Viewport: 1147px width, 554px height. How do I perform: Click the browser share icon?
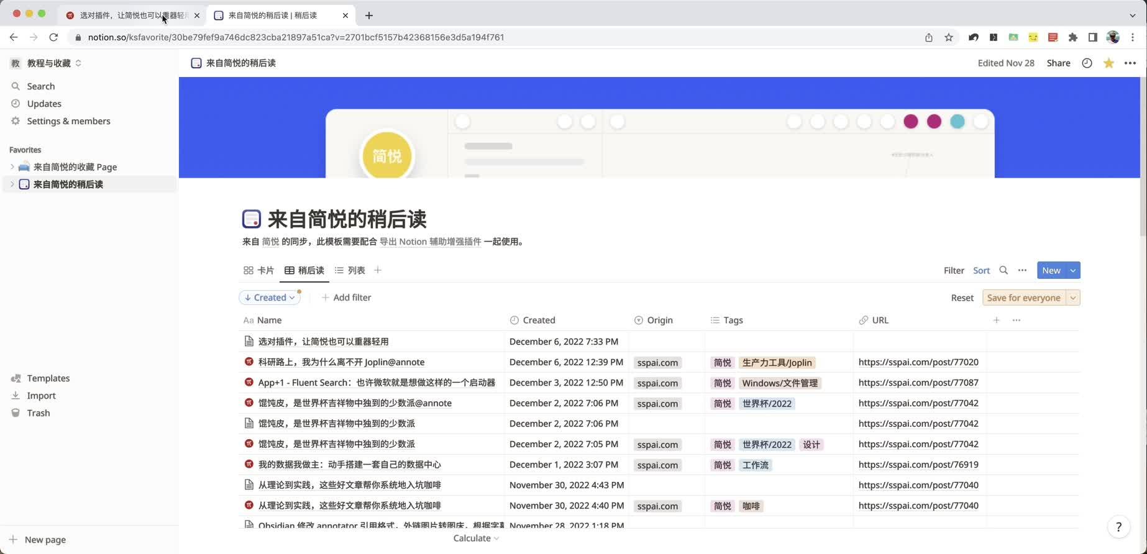(x=929, y=37)
